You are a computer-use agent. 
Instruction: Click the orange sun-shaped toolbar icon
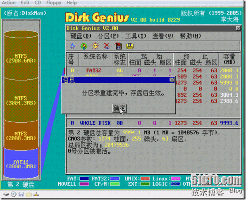(x=96, y=46)
